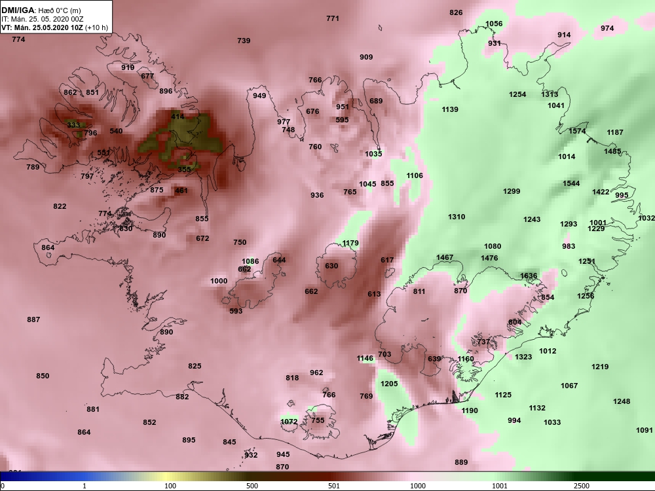Click the 593 height value
The height and width of the screenshot is (491, 655).
(236, 310)
